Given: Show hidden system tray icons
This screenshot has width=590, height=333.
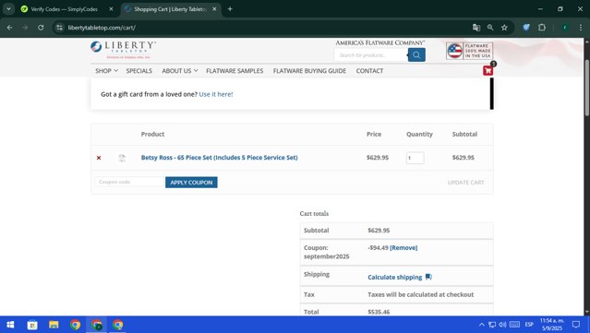Looking at the screenshot, I should (x=482, y=325).
